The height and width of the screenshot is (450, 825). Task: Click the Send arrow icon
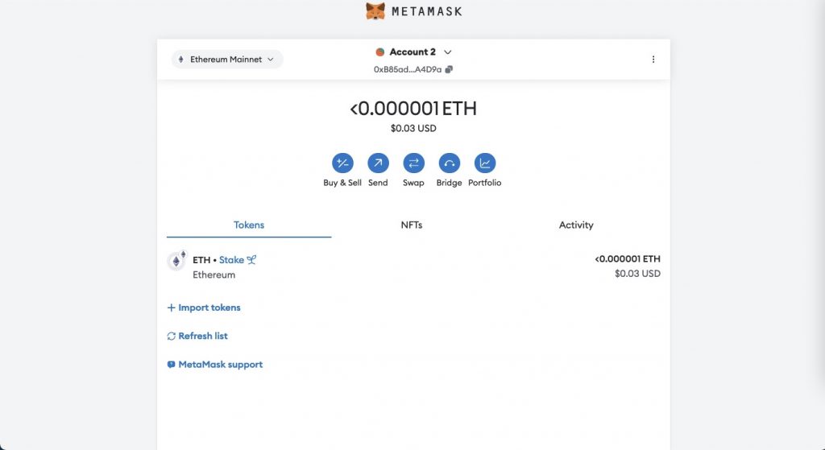(x=378, y=163)
